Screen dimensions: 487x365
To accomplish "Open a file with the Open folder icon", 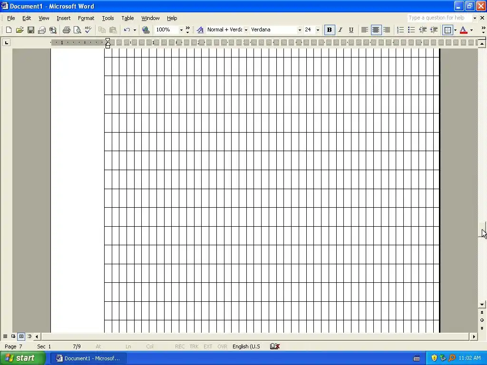I will [19, 30].
